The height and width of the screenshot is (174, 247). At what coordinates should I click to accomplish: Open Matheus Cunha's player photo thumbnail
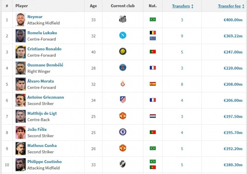(x=21, y=149)
